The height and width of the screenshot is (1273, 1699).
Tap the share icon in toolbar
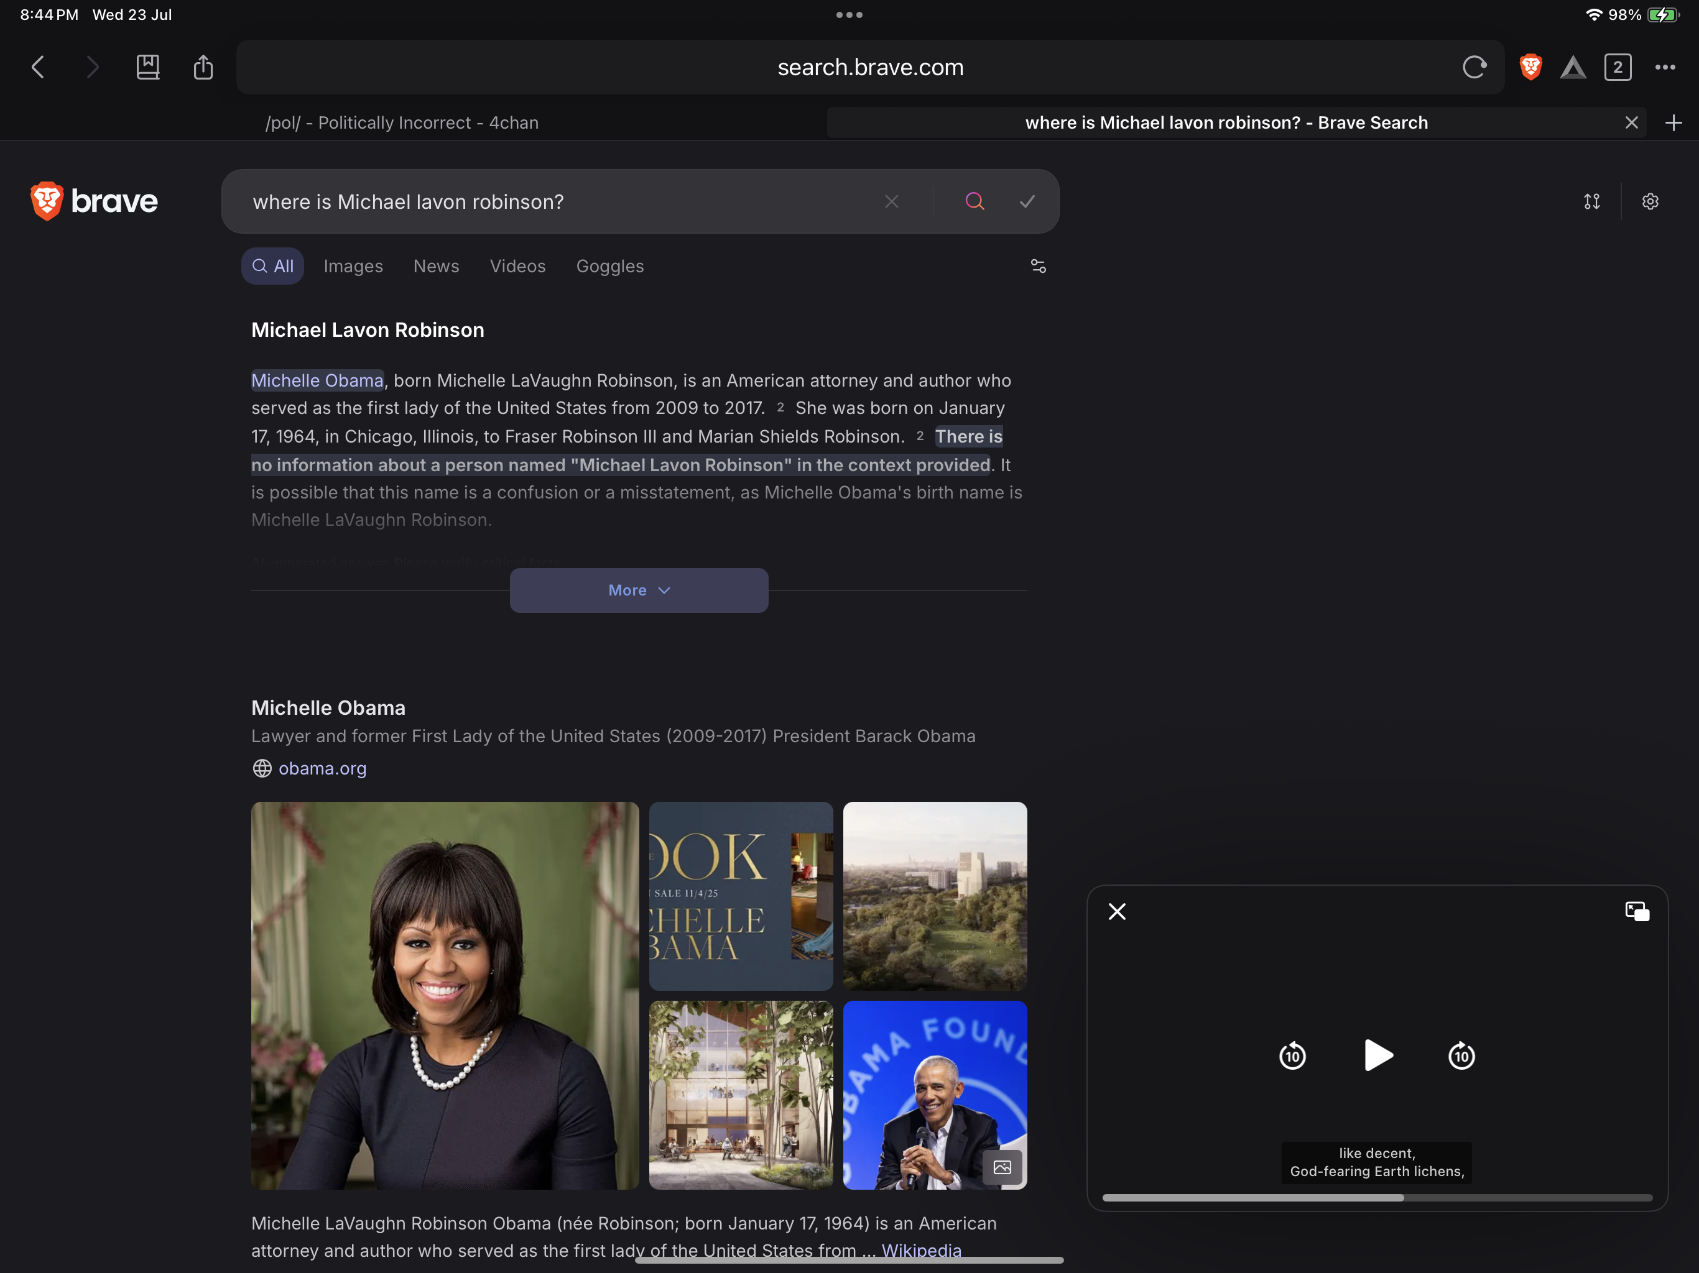[x=203, y=67]
